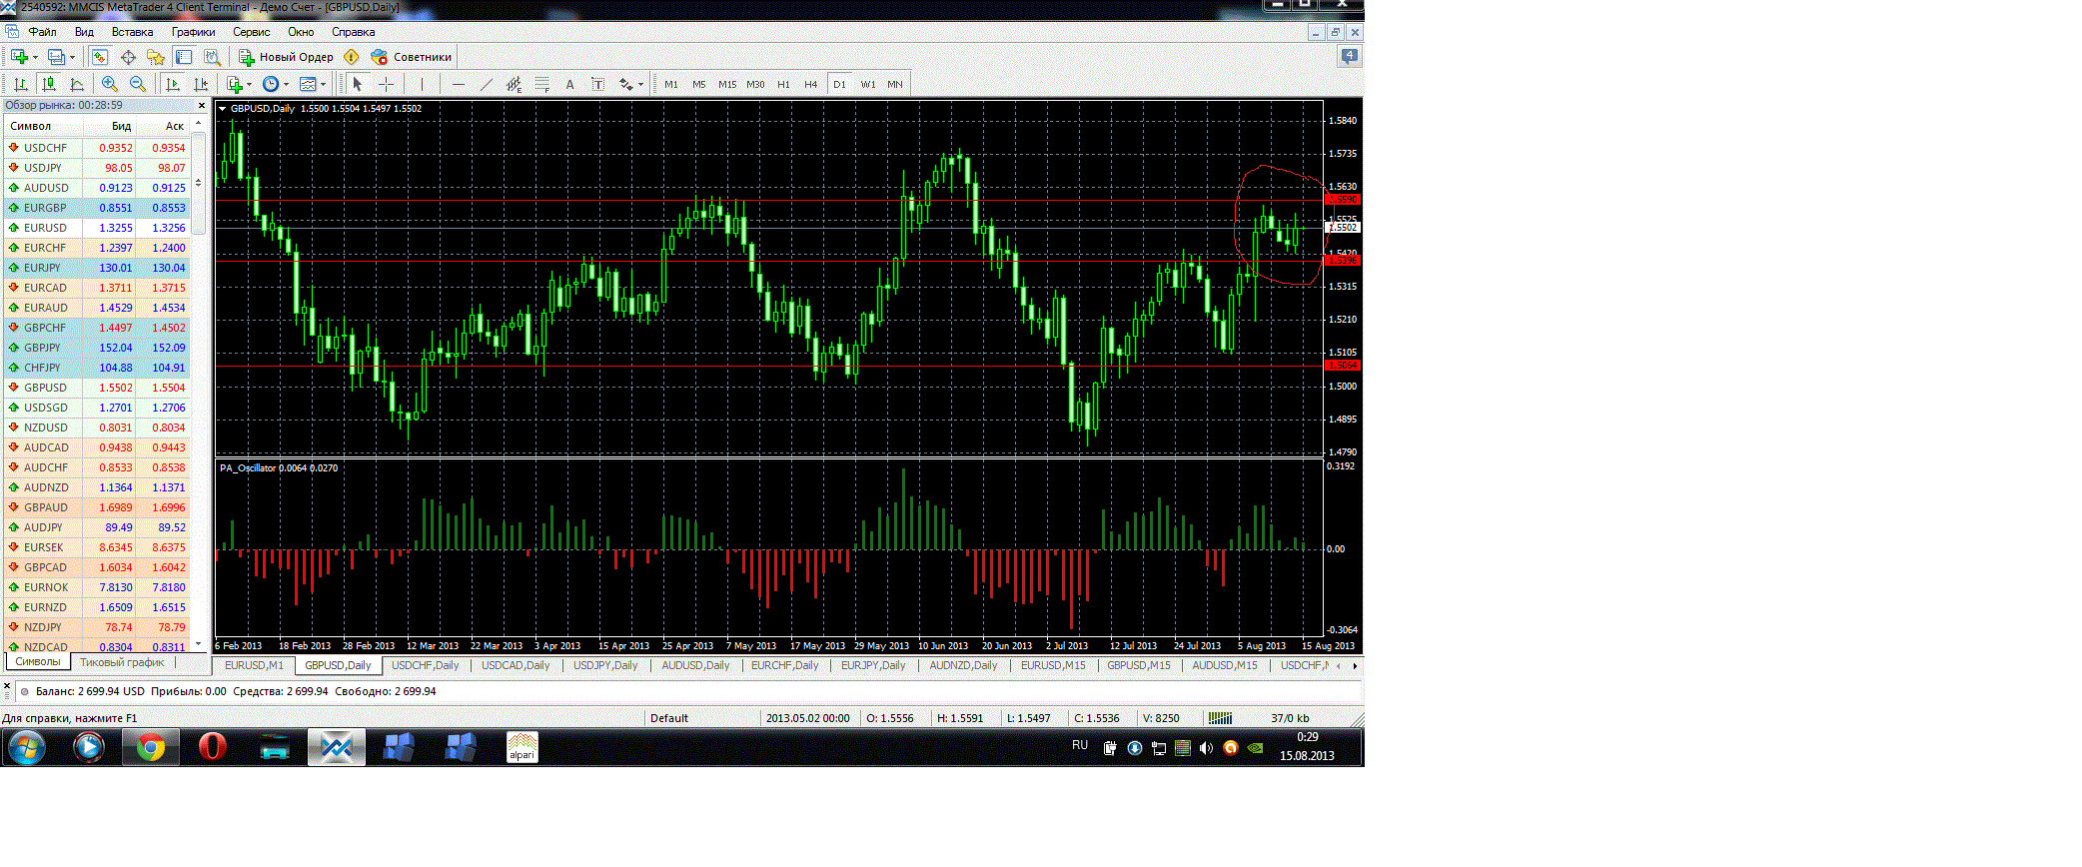Switch chart to bar chart mode

click(x=21, y=84)
